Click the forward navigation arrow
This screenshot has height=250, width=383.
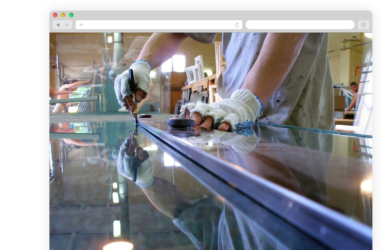tap(67, 25)
